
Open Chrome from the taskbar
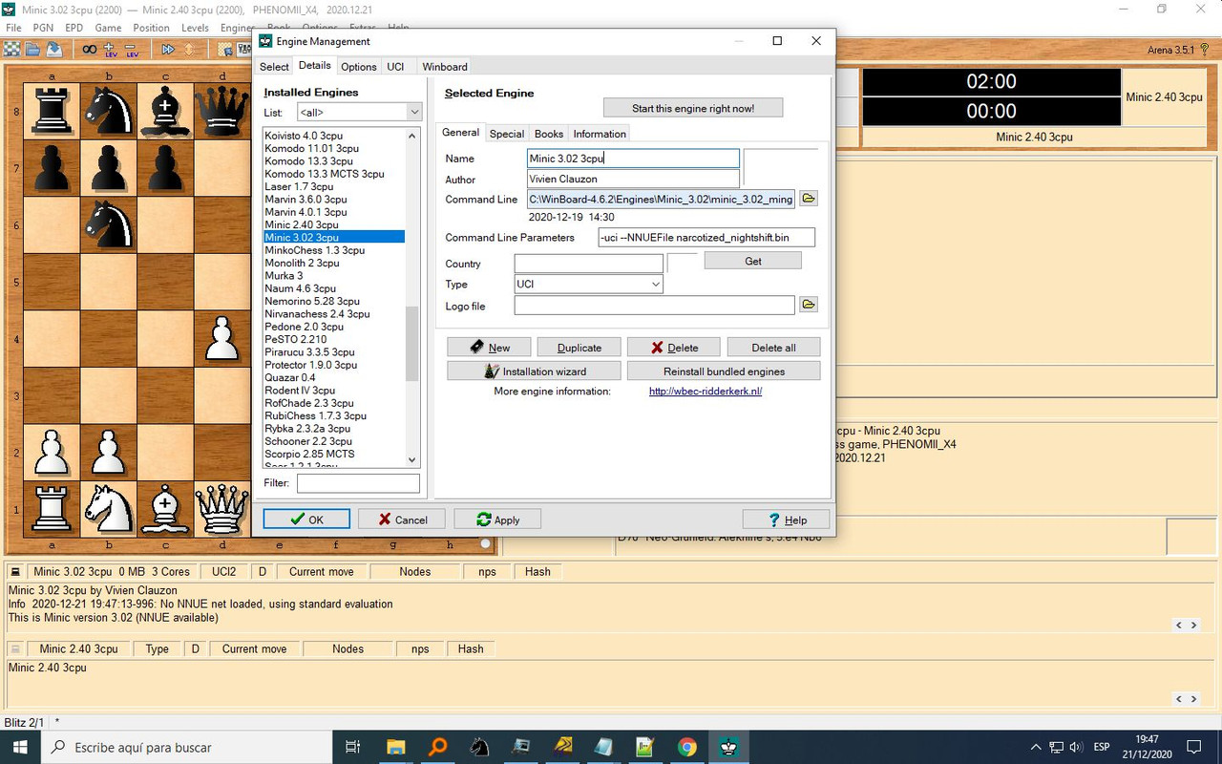tap(687, 747)
